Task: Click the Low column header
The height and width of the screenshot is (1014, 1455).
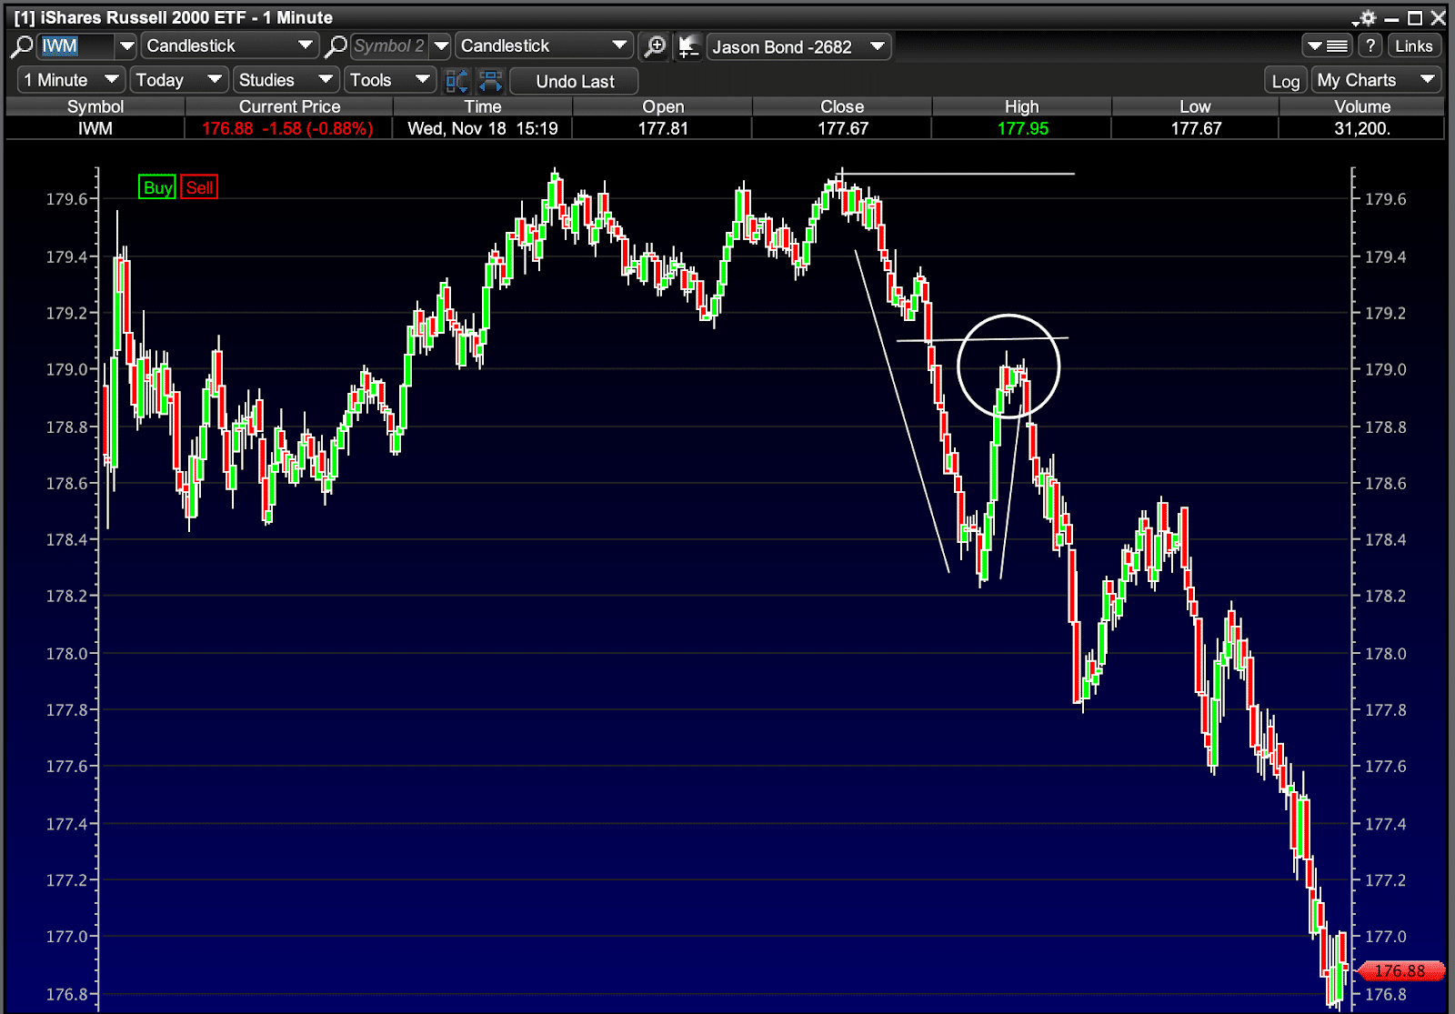Action: (1195, 106)
